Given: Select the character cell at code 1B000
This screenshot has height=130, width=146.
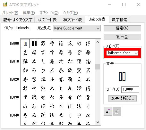Looking at the screenshot, I should pyautogui.click(x=25, y=44).
